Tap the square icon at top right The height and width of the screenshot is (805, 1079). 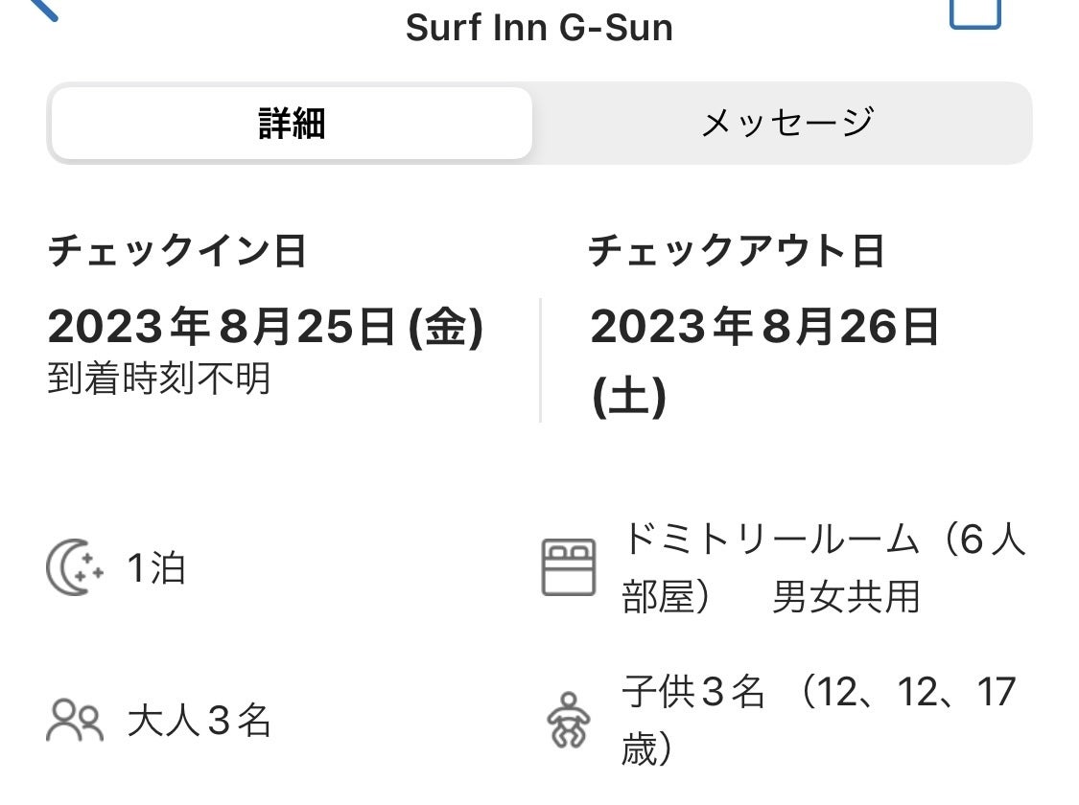pos(974,11)
